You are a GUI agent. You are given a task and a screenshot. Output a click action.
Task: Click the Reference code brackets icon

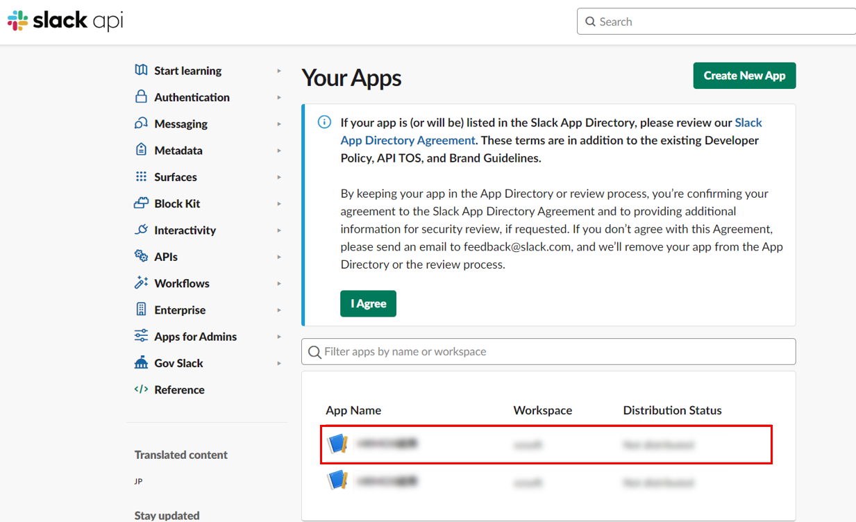tap(141, 389)
